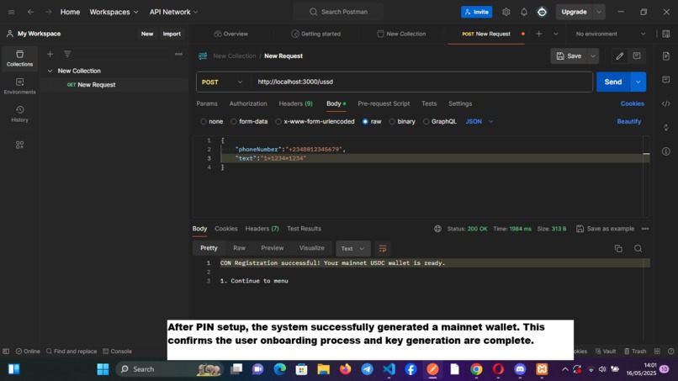This screenshot has height=381, width=678.
Task: Go forward with the right arrow icon
Action: 49,12
